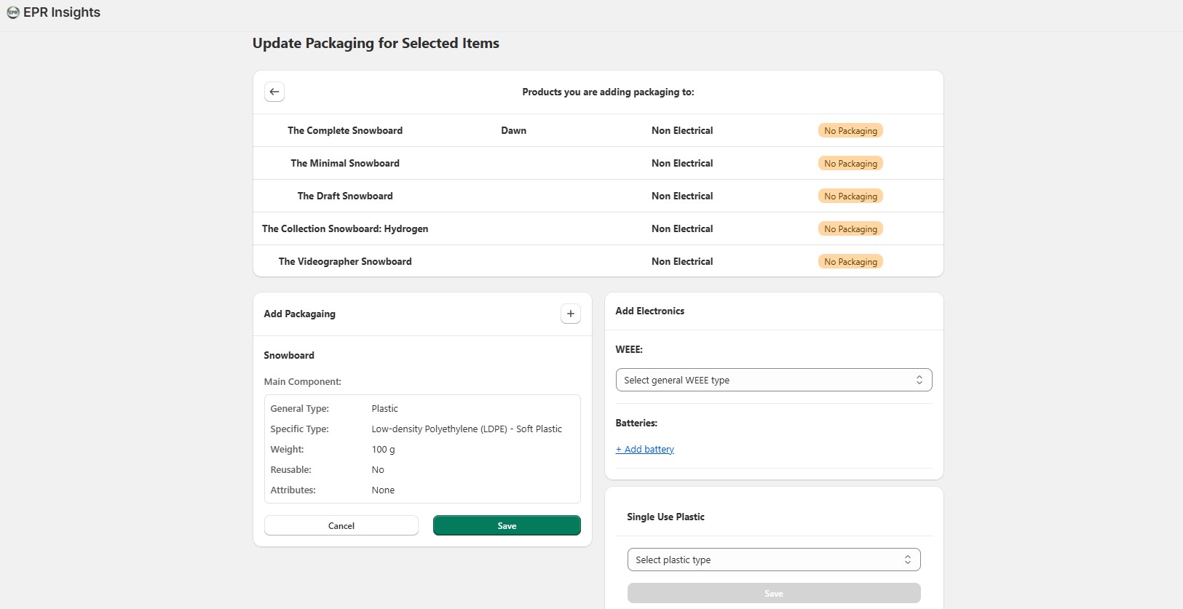Click the Main Component label
Image resolution: width=1183 pixels, height=609 pixels.
[302, 381]
